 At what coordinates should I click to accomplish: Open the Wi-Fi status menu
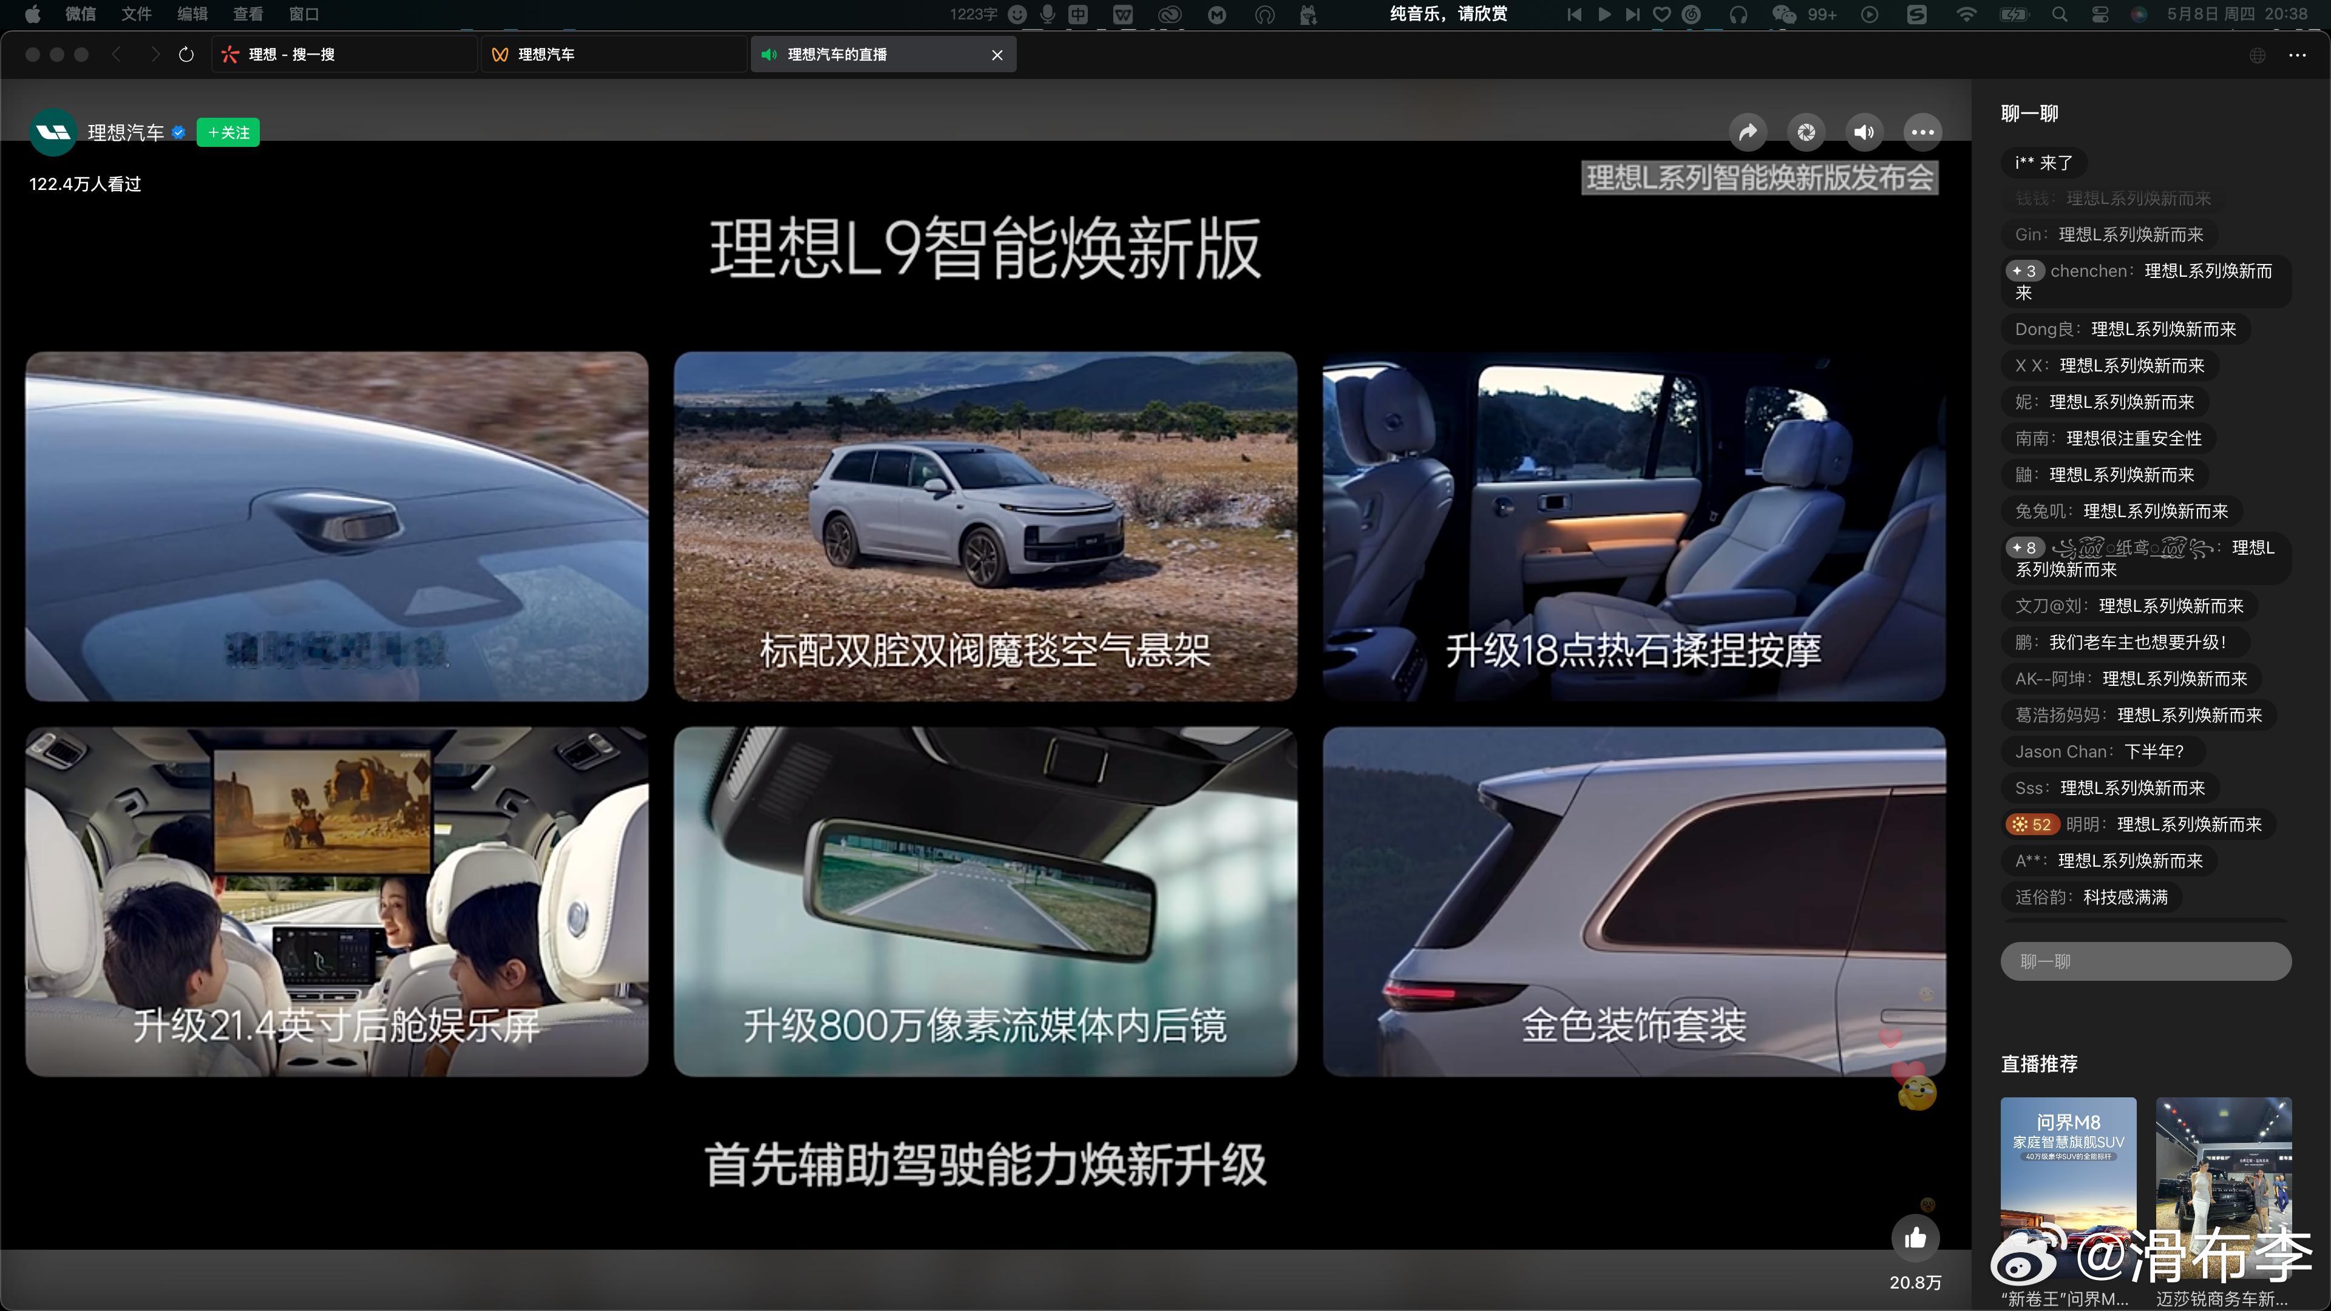(x=1966, y=13)
